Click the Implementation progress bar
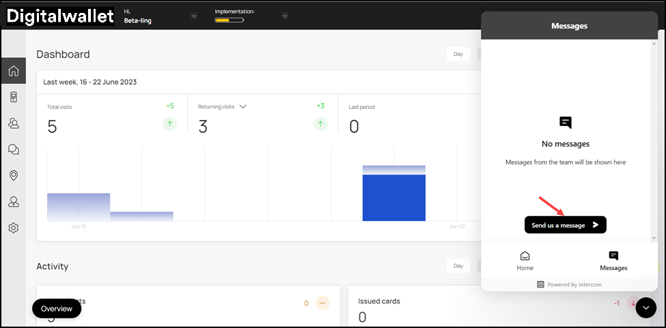The image size is (666, 328). point(229,20)
